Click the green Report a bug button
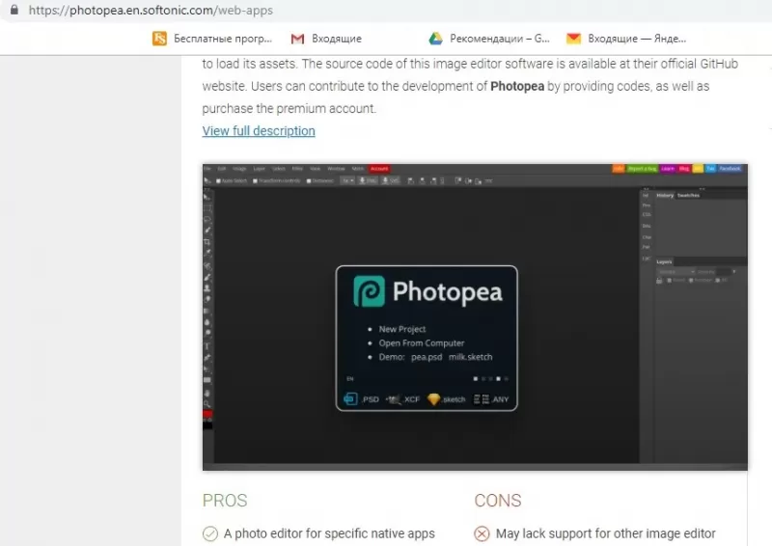Screen dimensions: 772x546 tap(642, 169)
